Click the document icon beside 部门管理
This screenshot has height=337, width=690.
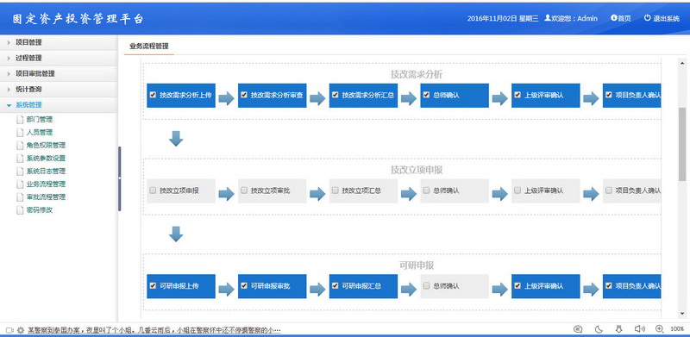20,120
